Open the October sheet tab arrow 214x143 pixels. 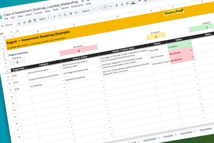point(176,135)
